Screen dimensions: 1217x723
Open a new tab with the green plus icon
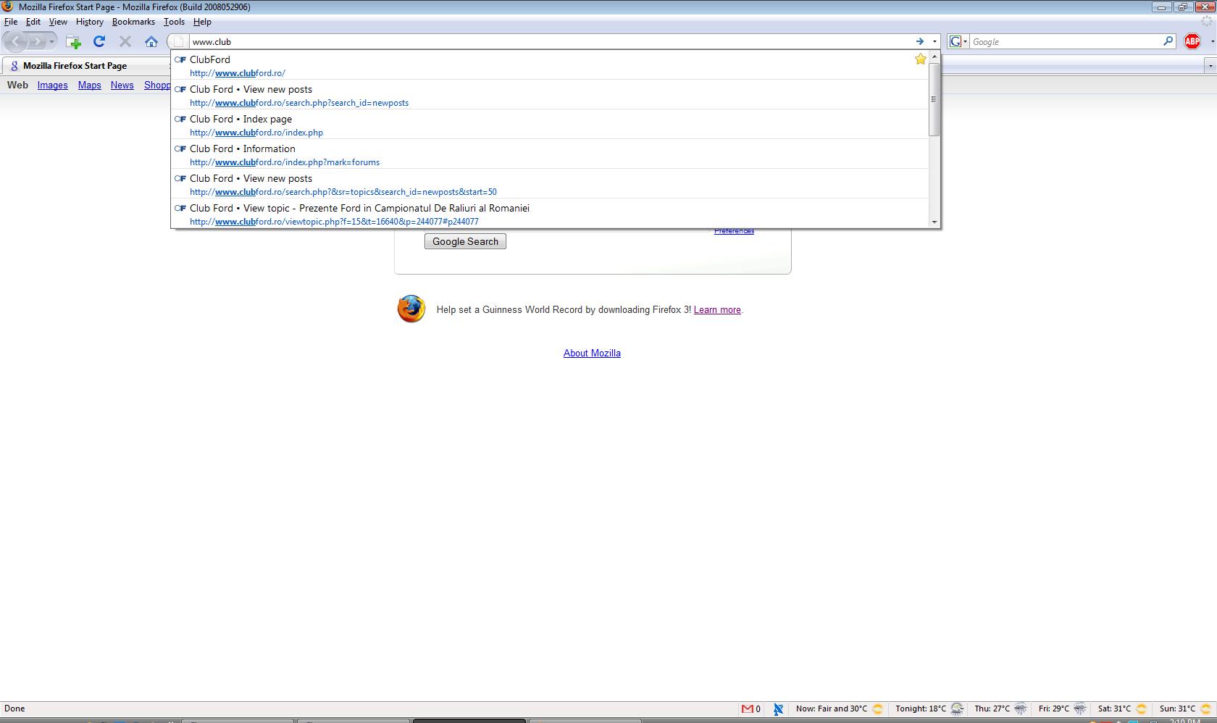[73, 41]
